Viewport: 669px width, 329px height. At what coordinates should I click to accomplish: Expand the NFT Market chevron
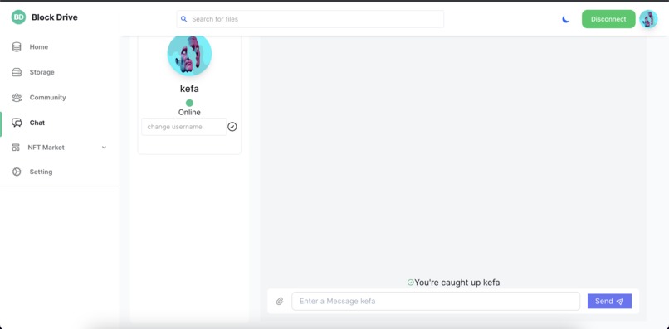click(104, 148)
